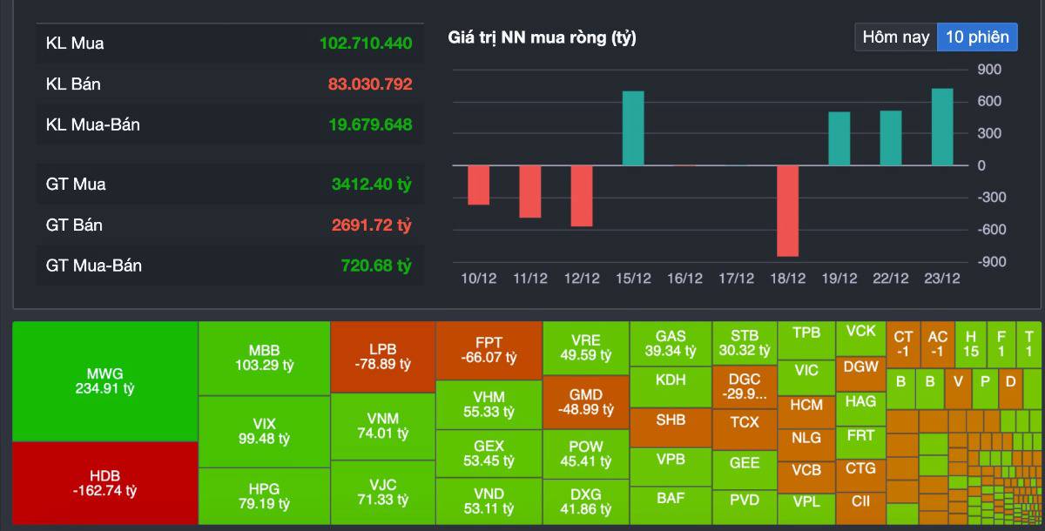Screen dimensions: 1045x531
Task: Click the KL Mua value 102.710.440
Action: coord(366,43)
